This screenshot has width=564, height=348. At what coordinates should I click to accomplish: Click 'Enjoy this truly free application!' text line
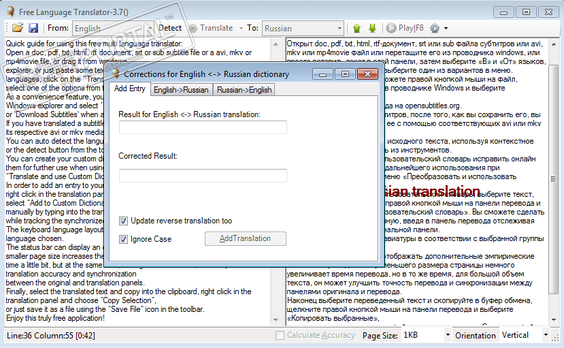pyautogui.click(x=55, y=318)
